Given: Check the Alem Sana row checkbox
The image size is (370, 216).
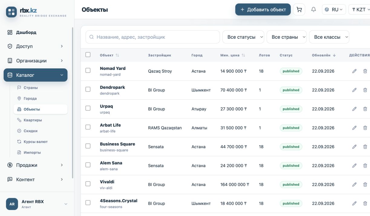Looking at the screenshot, I should click(x=88, y=165).
